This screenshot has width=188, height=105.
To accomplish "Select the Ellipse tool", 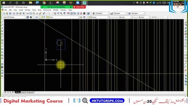I will coord(2,49).
